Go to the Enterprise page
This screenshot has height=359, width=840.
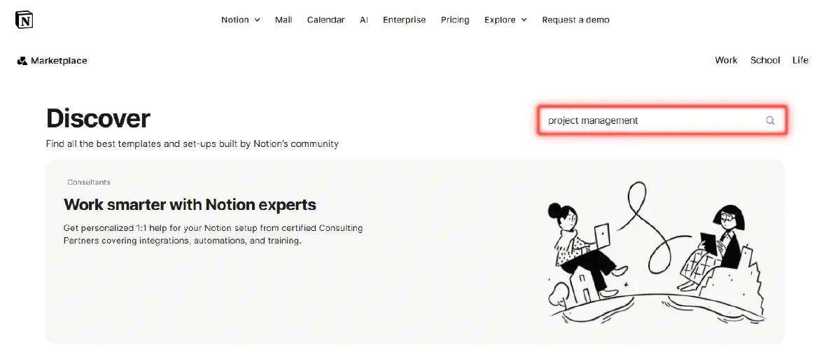click(x=405, y=20)
